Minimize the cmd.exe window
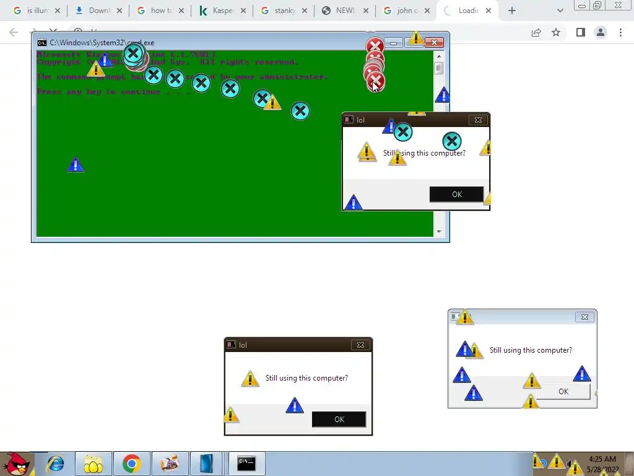The width and height of the screenshot is (634, 476). click(393, 43)
